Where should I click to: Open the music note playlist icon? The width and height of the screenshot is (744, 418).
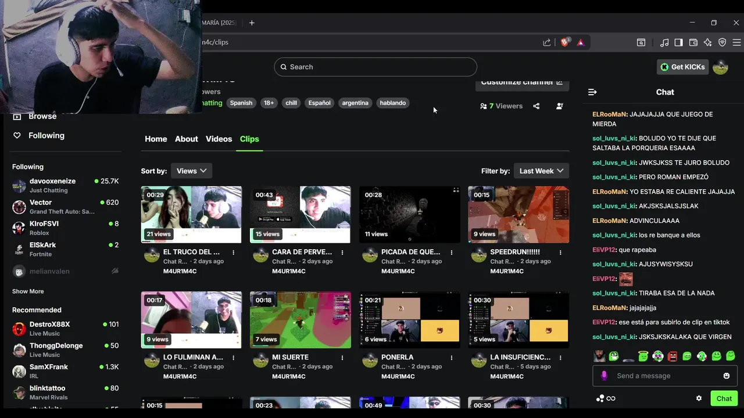click(664, 42)
